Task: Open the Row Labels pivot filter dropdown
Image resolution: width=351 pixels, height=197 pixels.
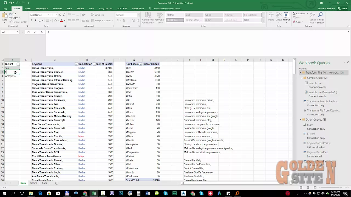Action: (x=141, y=64)
